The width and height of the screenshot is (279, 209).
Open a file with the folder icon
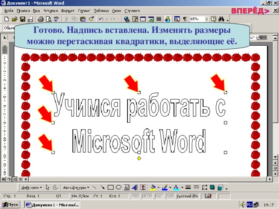(14, 19)
